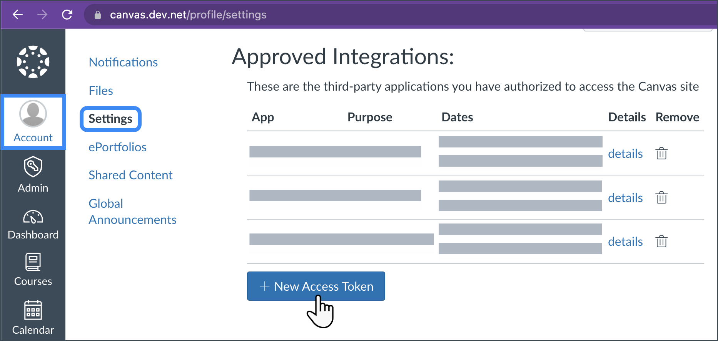Click the browser forward arrow

pyautogui.click(x=42, y=15)
